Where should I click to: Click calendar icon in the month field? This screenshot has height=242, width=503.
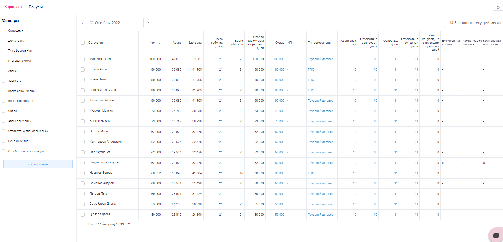pyautogui.click(x=92, y=23)
